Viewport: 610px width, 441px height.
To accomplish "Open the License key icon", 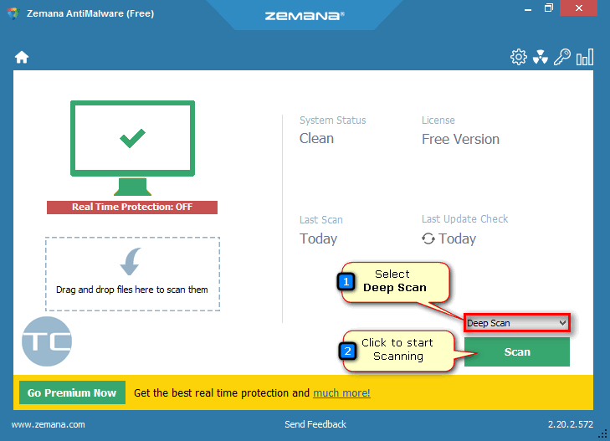I will click(562, 57).
